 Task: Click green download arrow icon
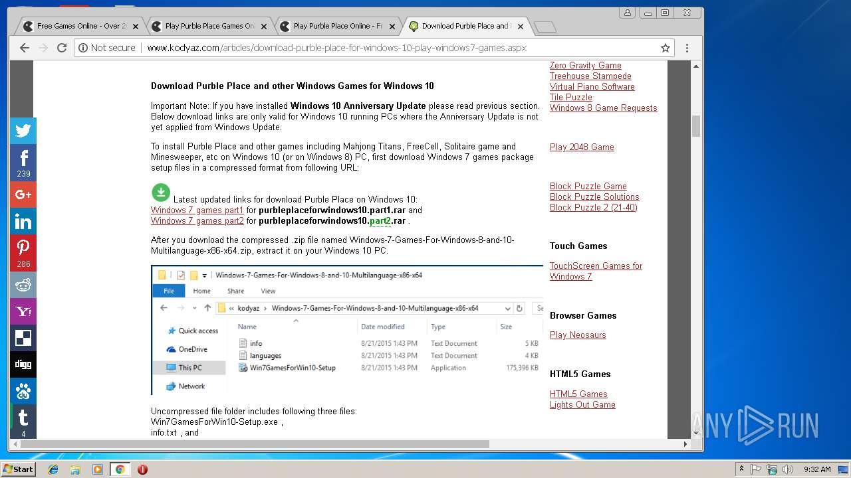(160, 193)
